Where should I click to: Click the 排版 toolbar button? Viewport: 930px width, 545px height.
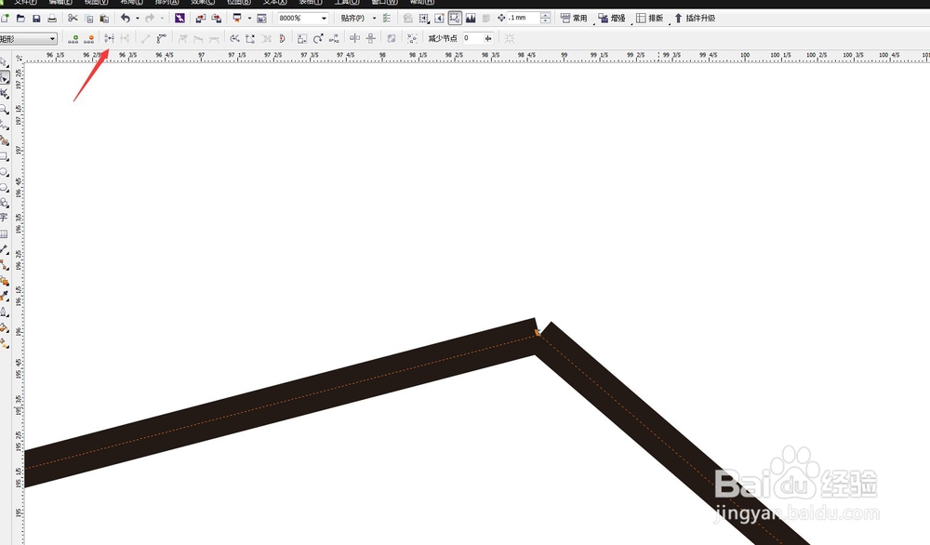click(649, 19)
